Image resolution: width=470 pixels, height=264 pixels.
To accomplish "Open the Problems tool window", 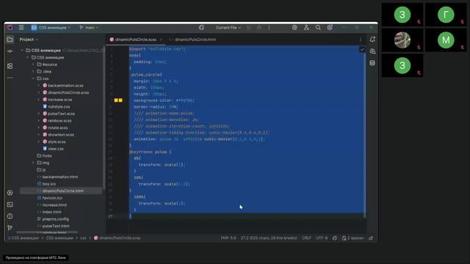I will tap(10, 216).
